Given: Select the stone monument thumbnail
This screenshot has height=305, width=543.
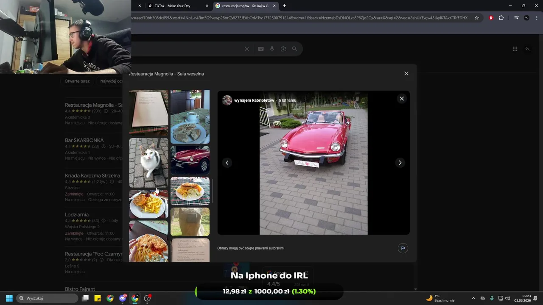Looking at the screenshot, I should [x=190, y=222].
